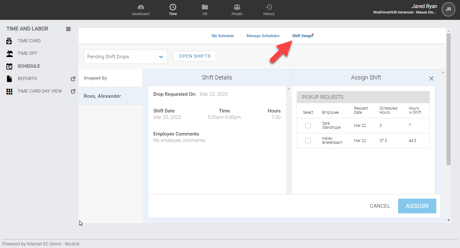Click the OPEN SHIFTS button
460x248 pixels.
(x=194, y=56)
